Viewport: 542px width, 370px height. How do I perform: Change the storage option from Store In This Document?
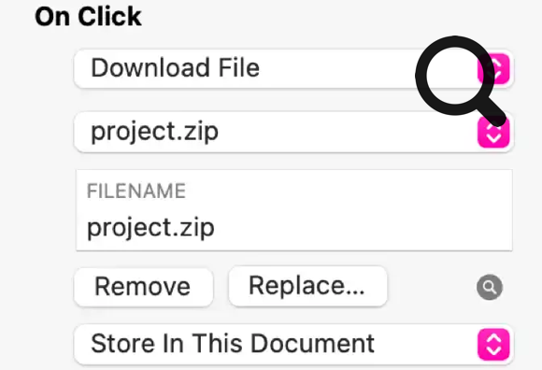[x=293, y=345]
